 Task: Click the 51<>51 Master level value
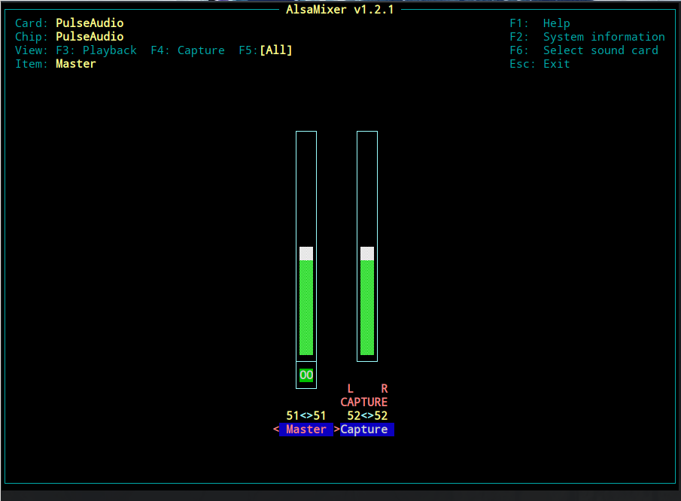(306, 415)
